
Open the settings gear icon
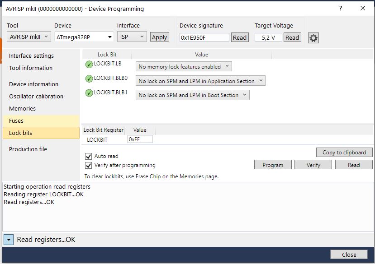pos(313,38)
